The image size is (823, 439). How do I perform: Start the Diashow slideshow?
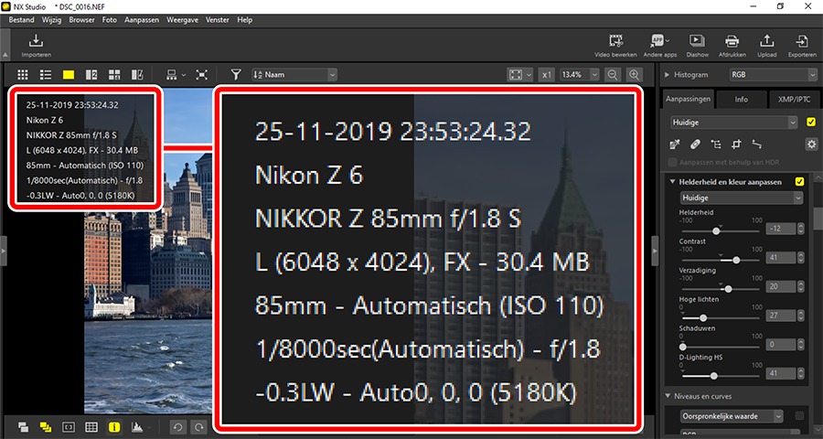pos(697,41)
